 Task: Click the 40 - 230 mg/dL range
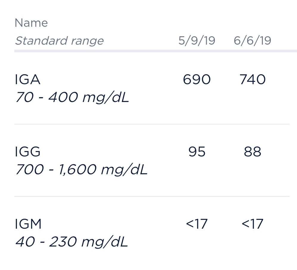tap(71, 242)
